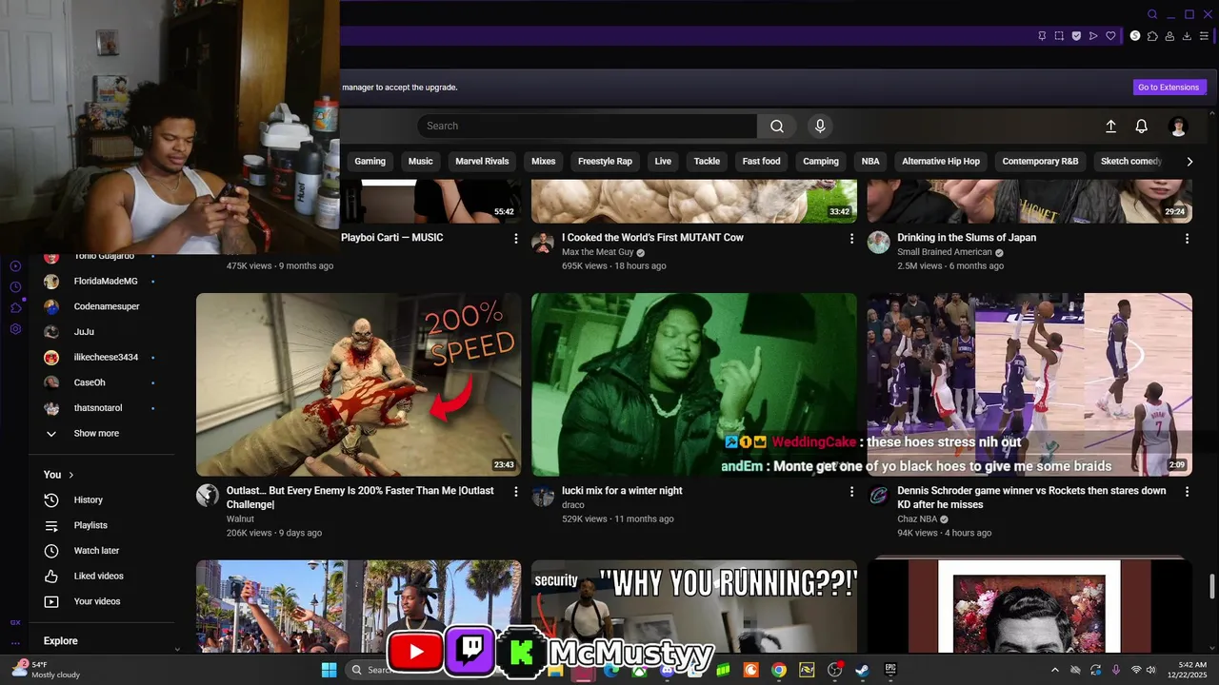1219x685 pixels.
Task: Select the Gaming category chip
Action: click(370, 162)
